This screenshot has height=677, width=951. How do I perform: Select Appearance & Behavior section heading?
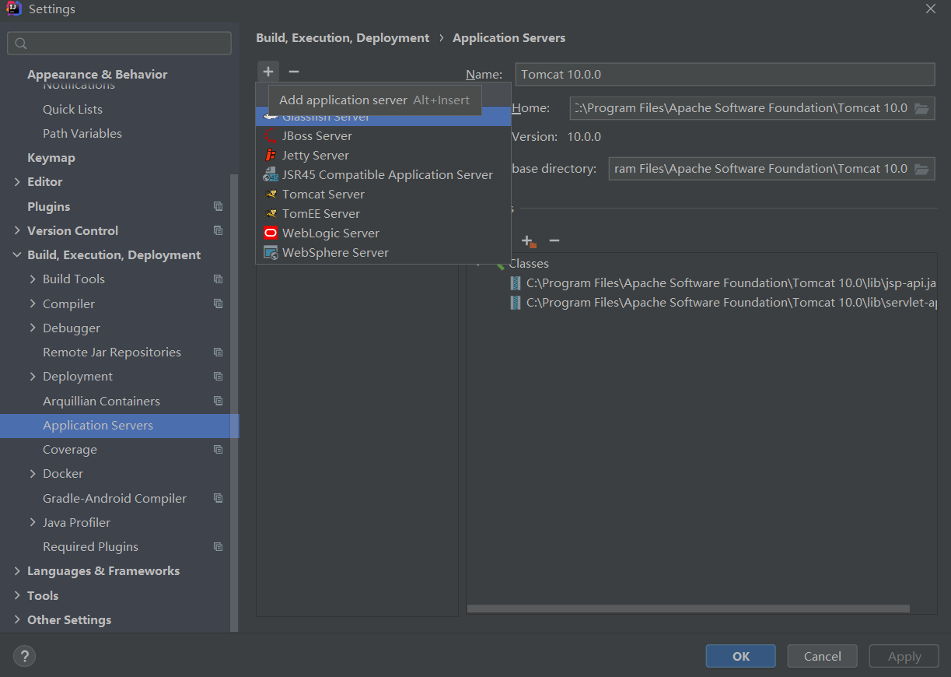97,75
